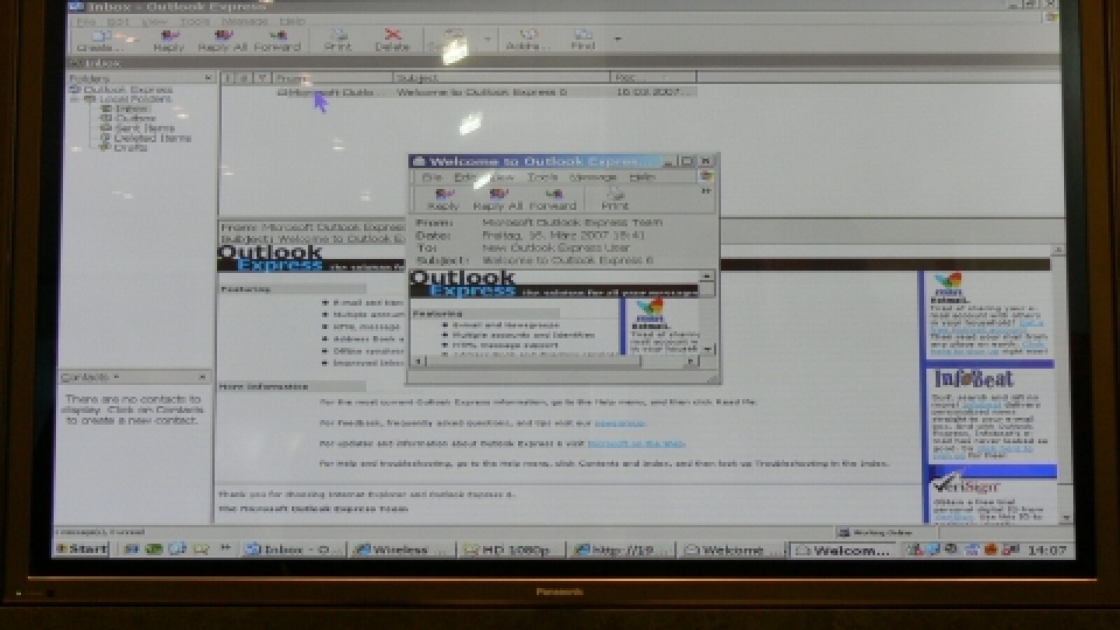Select the Sent Items folder
Screen dimensions: 1120x630
144,128
